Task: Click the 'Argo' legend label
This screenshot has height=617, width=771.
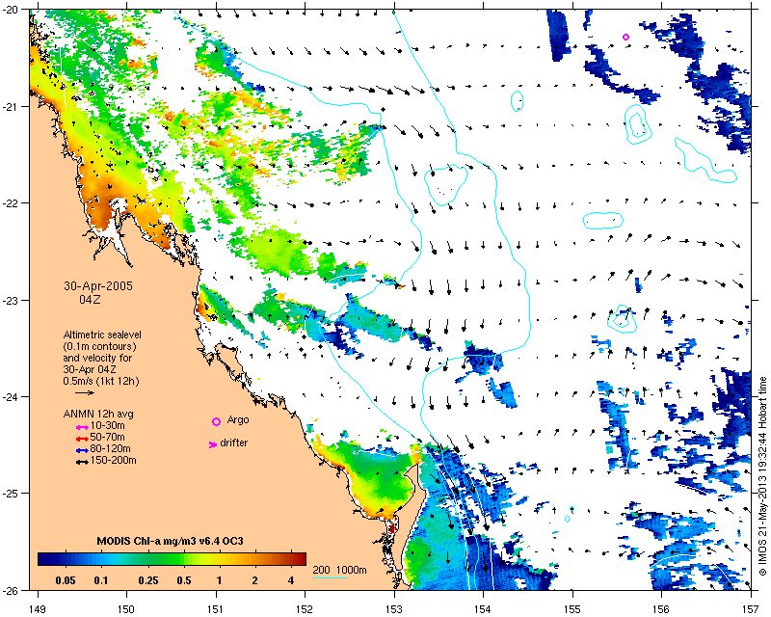Action: click(238, 420)
